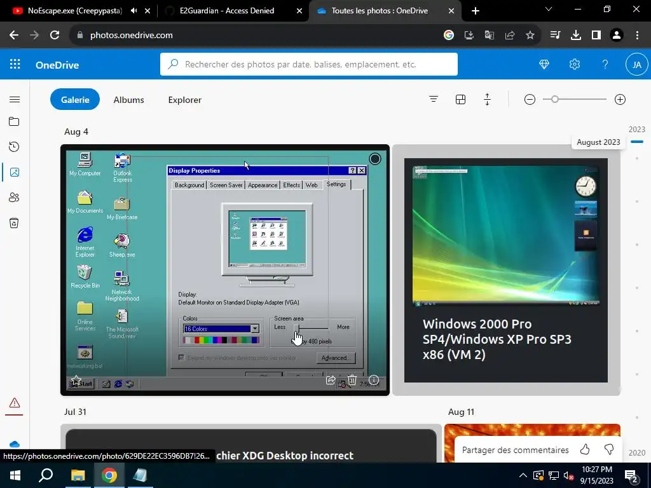The width and height of the screenshot is (651, 488).
Task: Open the Windows 2000 Pro VM photo
Action: point(506,270)
